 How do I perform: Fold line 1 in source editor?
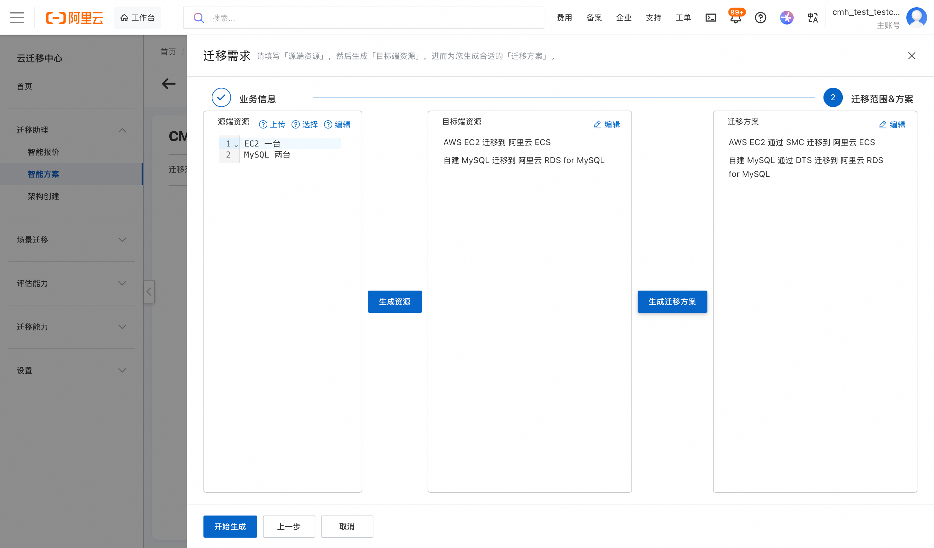[x=236, y=145]
